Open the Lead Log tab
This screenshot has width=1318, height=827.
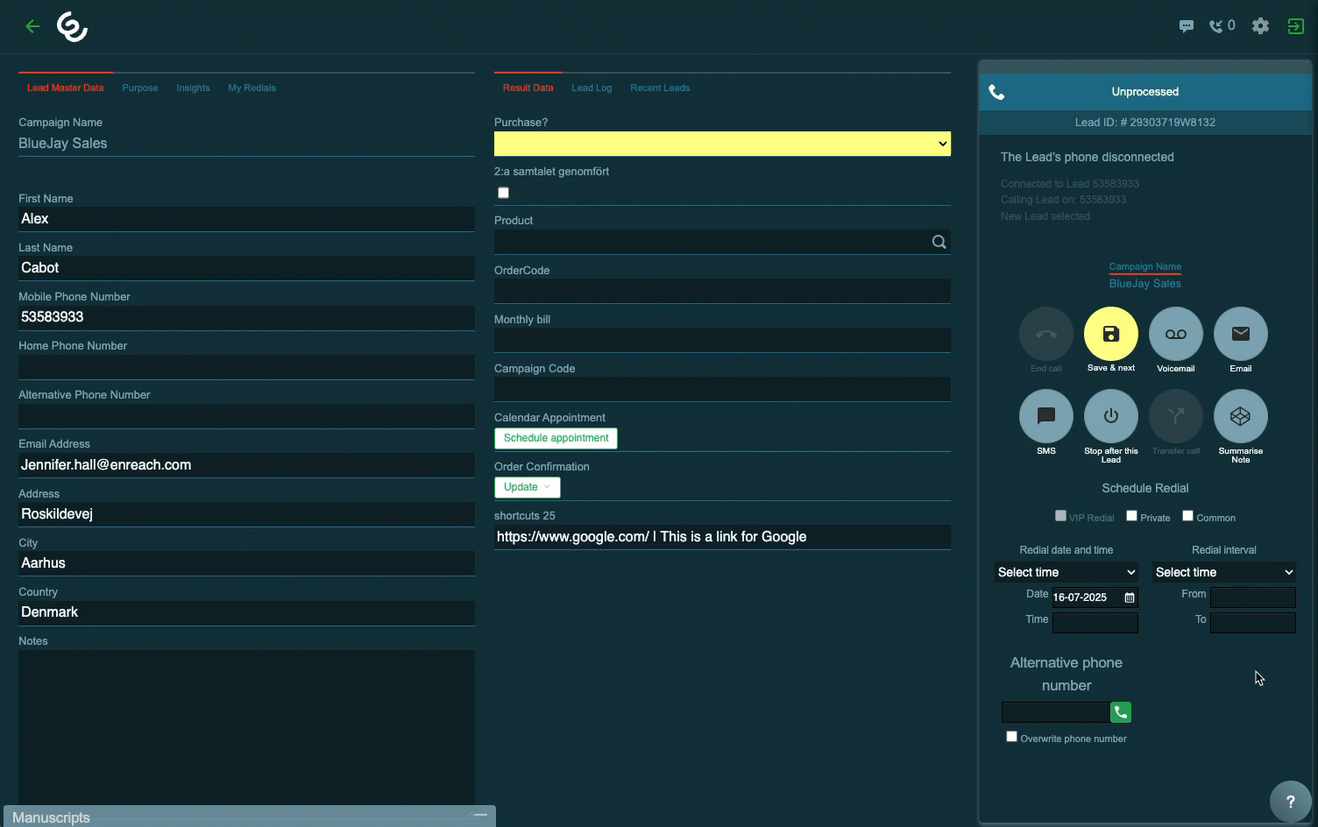coord(592,88)
